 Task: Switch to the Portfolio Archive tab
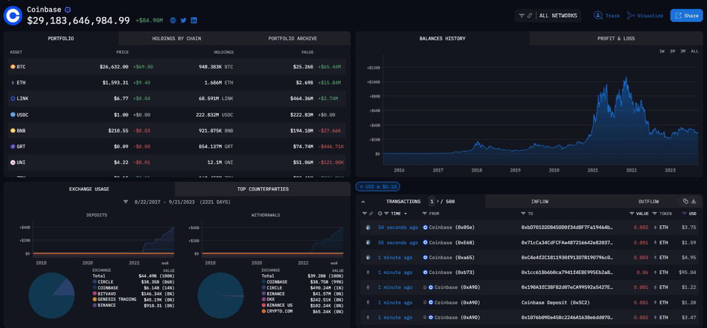pyautogui.click(x=293, y=39)
